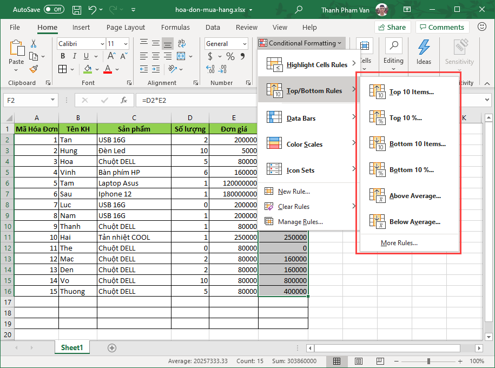The image size is (495, 368).
Task: Click the Fill Color yellow bucket
Action: click(x=88, y=69)
